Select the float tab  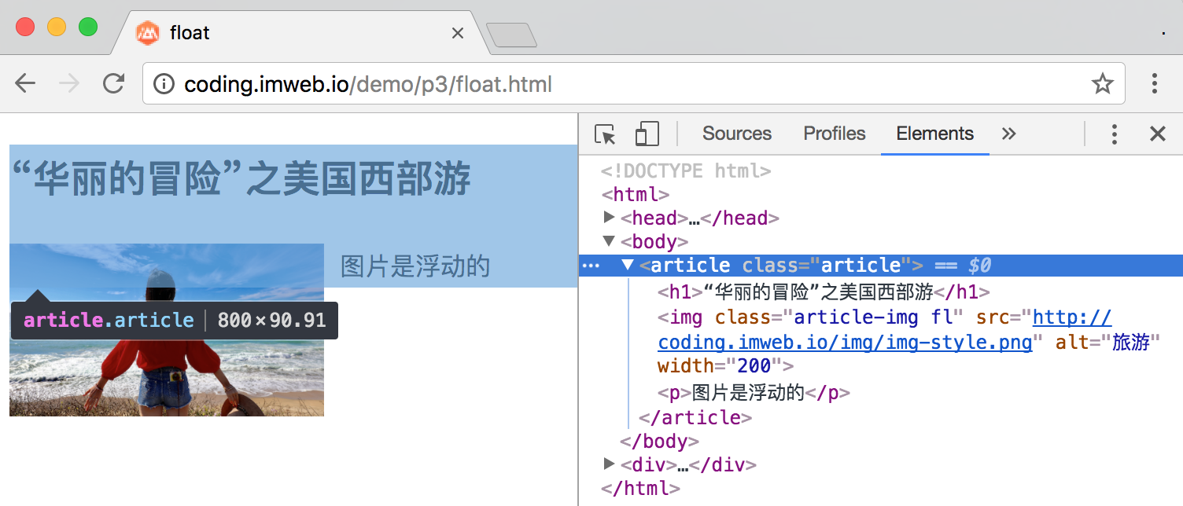pos(299,33)
